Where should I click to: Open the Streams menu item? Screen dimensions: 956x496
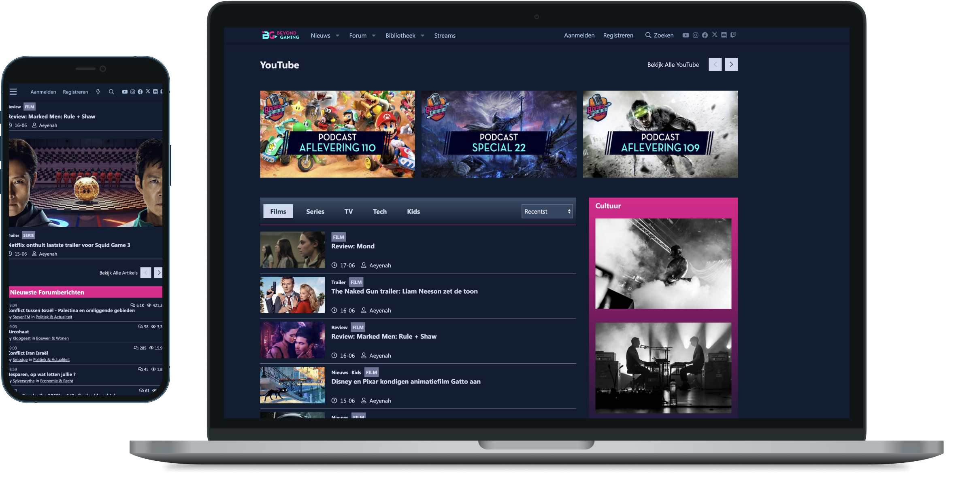pos(445,36)
